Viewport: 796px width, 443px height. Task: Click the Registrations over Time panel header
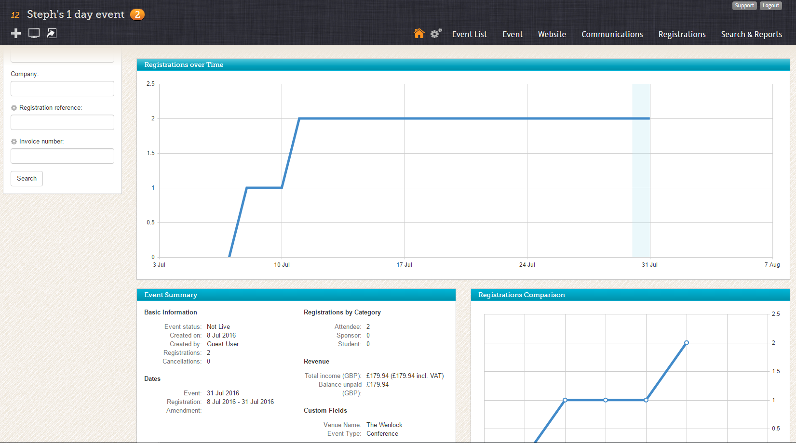[463, 65]
